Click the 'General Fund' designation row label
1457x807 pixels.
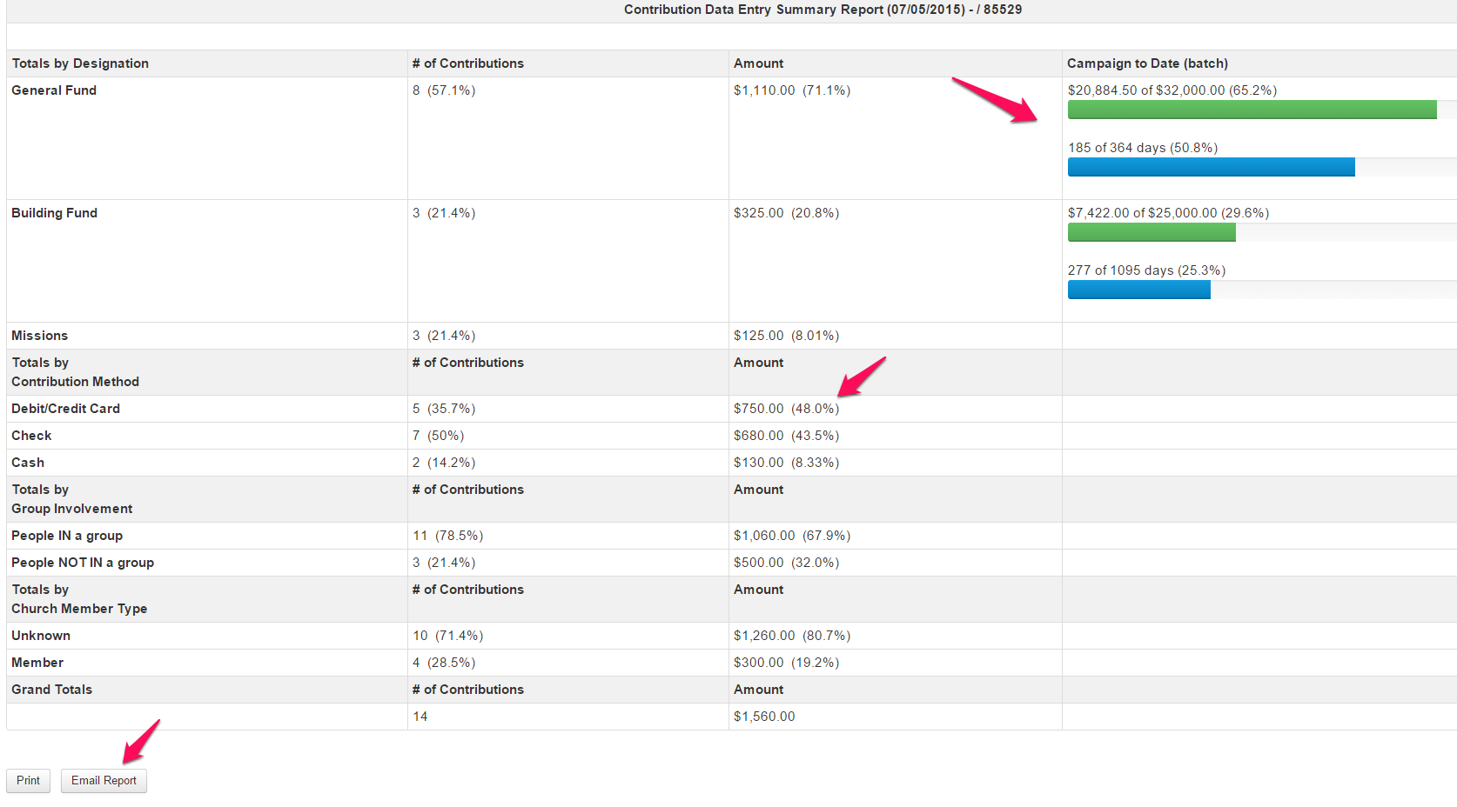[x=54, y=90]
